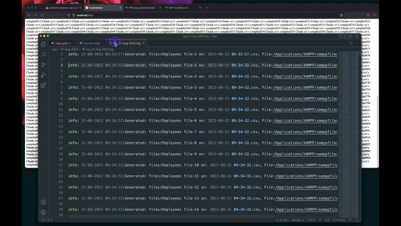
Task: Select the fourth PHP browser tab
Action: pyautogui.click(x=182, y=8)
